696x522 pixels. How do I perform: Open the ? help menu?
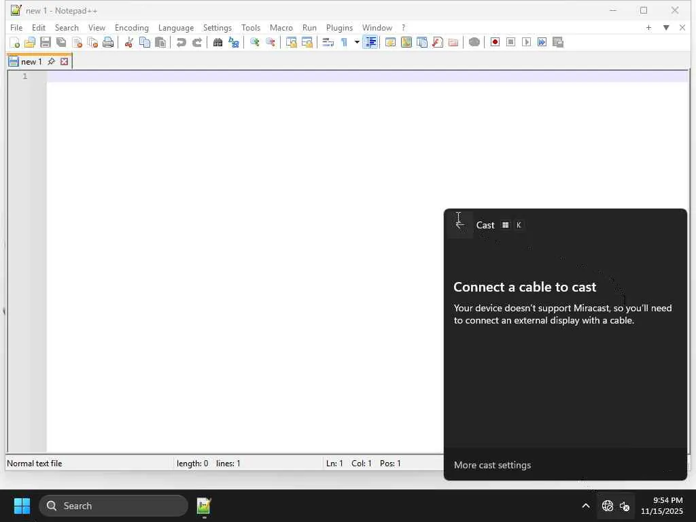click(x=403, y=27)
